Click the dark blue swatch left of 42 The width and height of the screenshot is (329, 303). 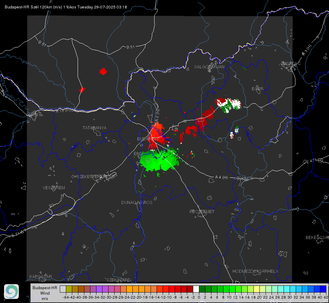(323, 289)
